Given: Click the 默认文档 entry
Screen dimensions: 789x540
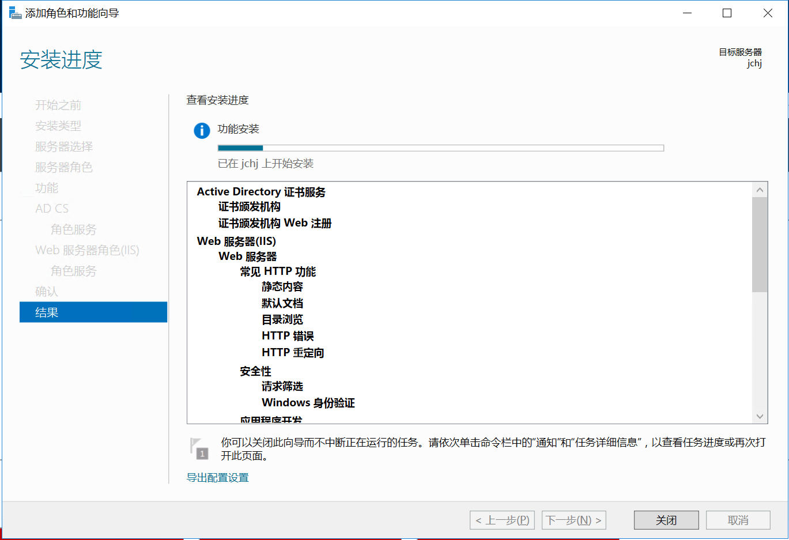Looking at the screenshot, I should coord(282,303).
